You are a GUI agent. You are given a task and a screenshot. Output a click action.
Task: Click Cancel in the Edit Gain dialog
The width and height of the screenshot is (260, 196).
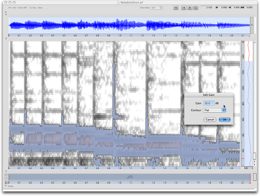210,120
